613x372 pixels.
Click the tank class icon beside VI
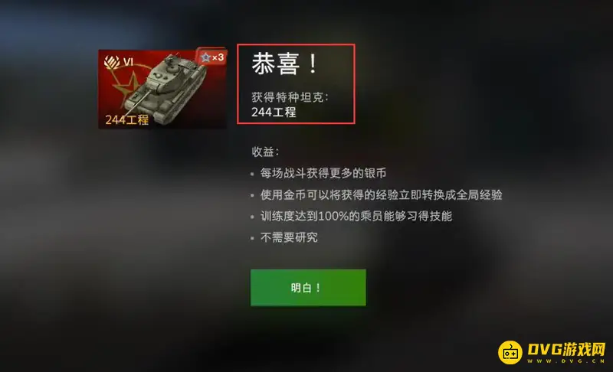point(112,63)
